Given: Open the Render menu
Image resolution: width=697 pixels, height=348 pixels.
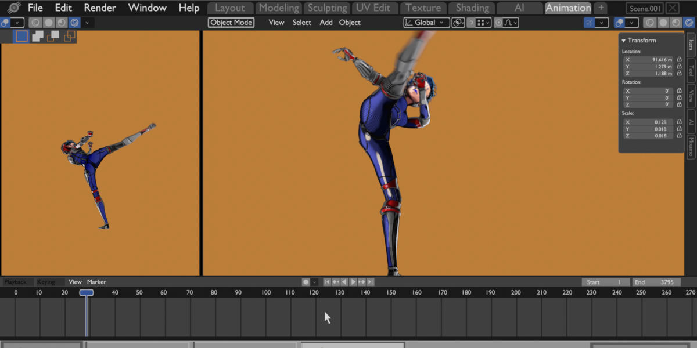Looking at the screenshot, I should pos(100,8).
